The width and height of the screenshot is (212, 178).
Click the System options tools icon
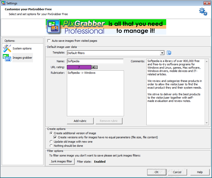pyautogui.click(x=7, y=48)
